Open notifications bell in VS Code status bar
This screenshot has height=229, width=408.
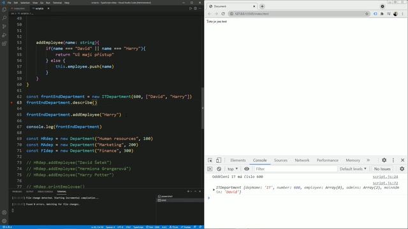click(200, 227)
